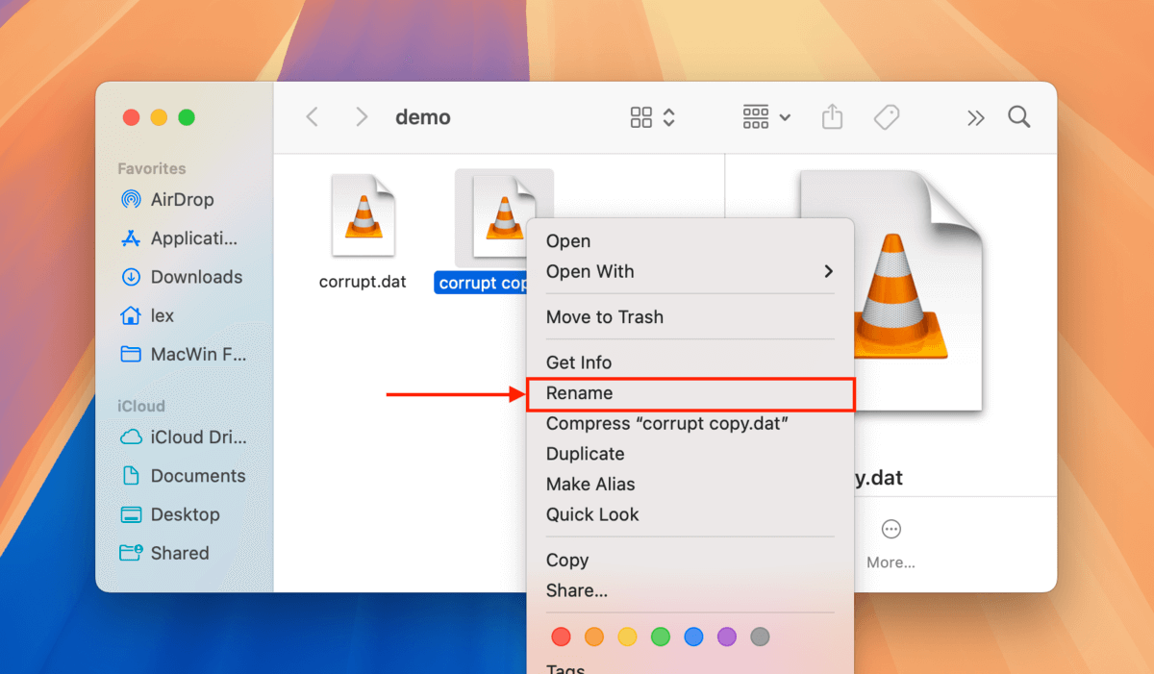
Task: Click the large VLC preview image
Action: click(891, 290)
